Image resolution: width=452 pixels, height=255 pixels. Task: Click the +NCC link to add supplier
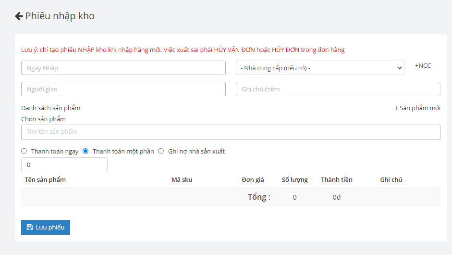pyautogui.click(x=423, y=66)
